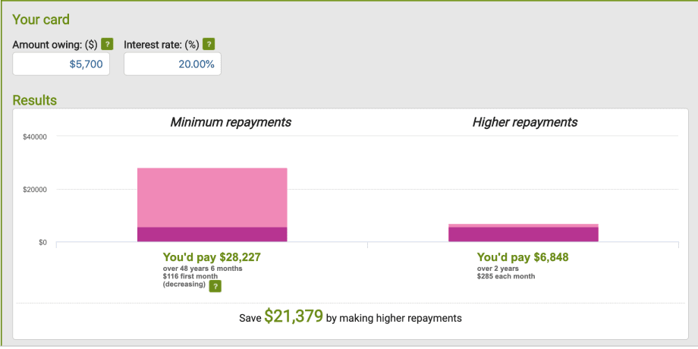Click the "You'd pay $28,227" text
This screenshot has height=349, width=698.
point(212,257)
